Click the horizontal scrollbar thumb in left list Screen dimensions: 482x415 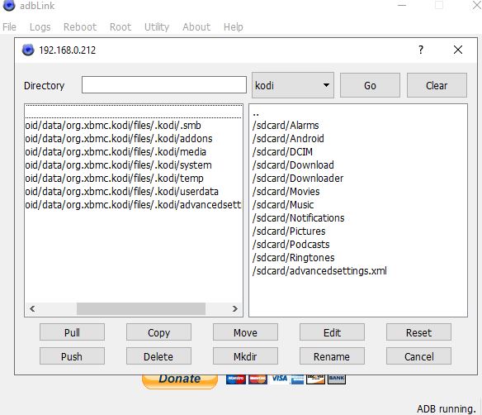tap(141, 308)
